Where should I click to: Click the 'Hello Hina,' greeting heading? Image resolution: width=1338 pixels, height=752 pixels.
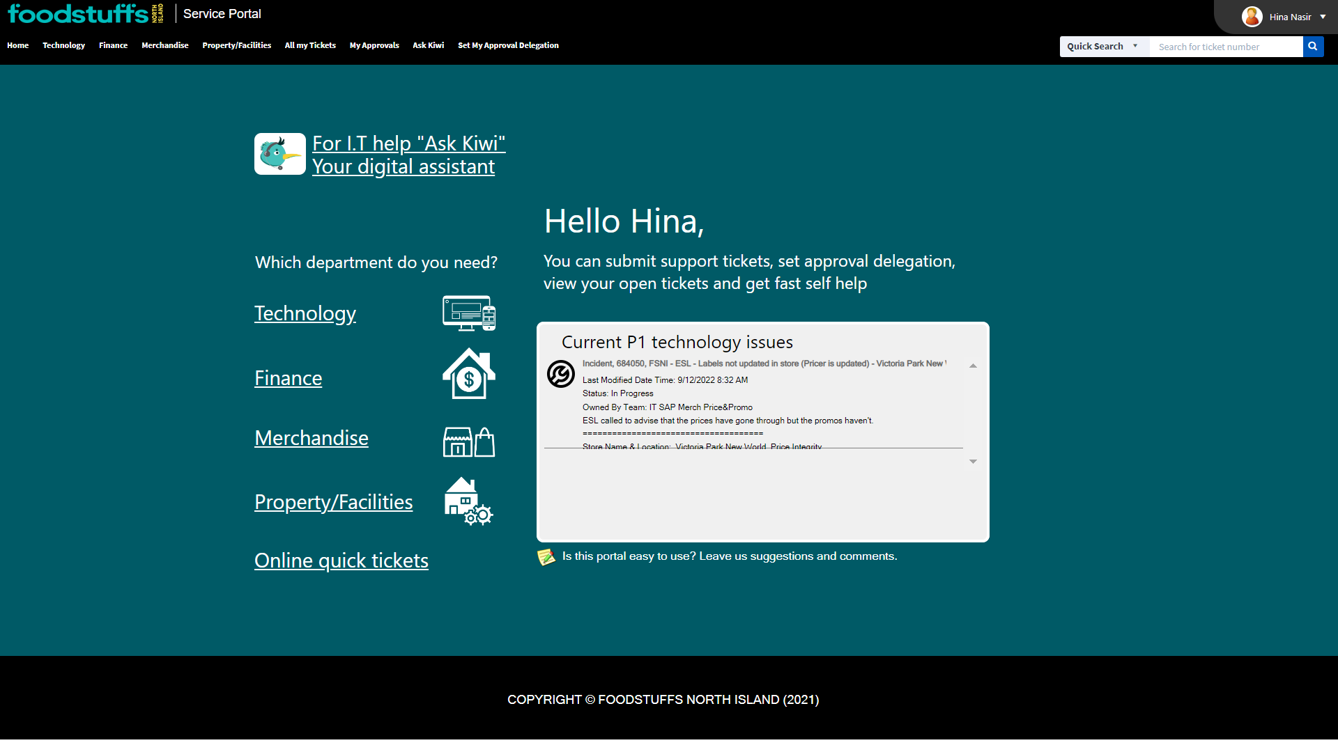624,221
